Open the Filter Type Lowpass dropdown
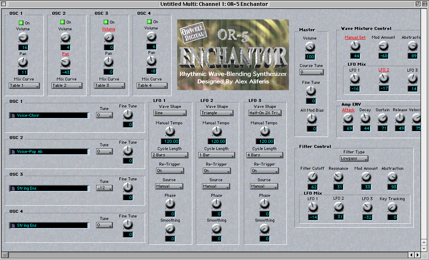Image resolution: width=429 pixels, height=260 pixels. pos(354,159)
